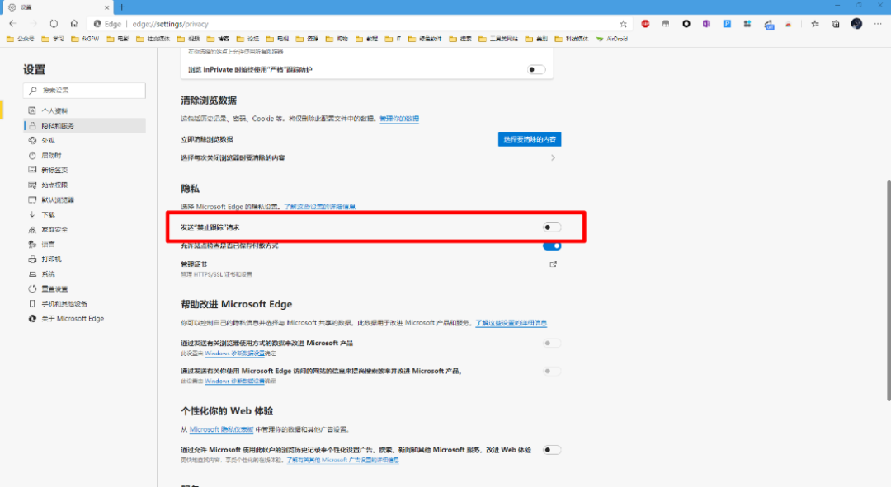This screenshot has height=487, width=891.
Task: Click improvement section details link
Action: (x=511, y=323)
